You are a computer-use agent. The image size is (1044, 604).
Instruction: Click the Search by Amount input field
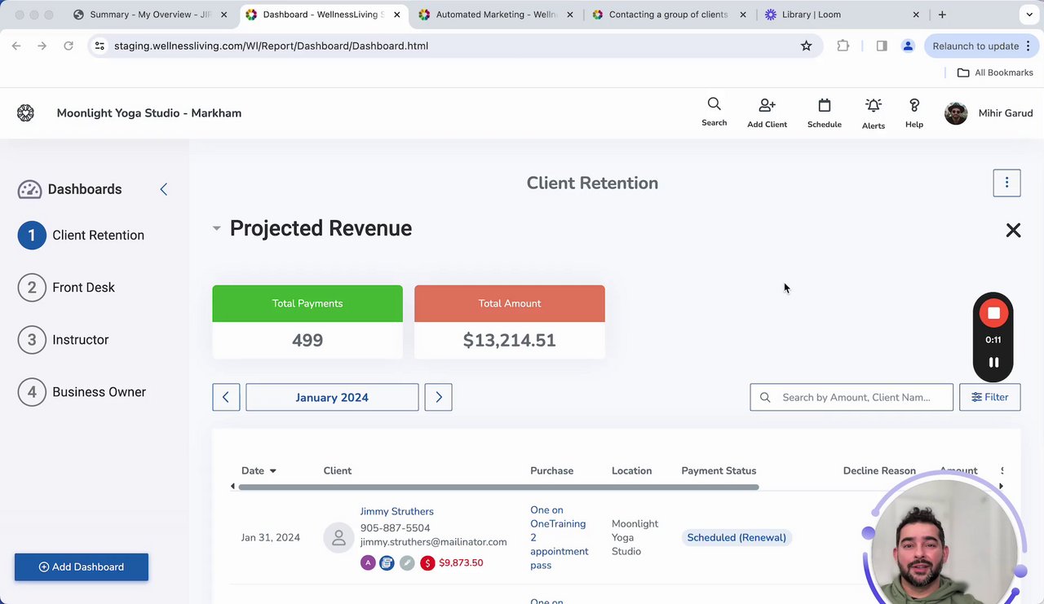856,397
